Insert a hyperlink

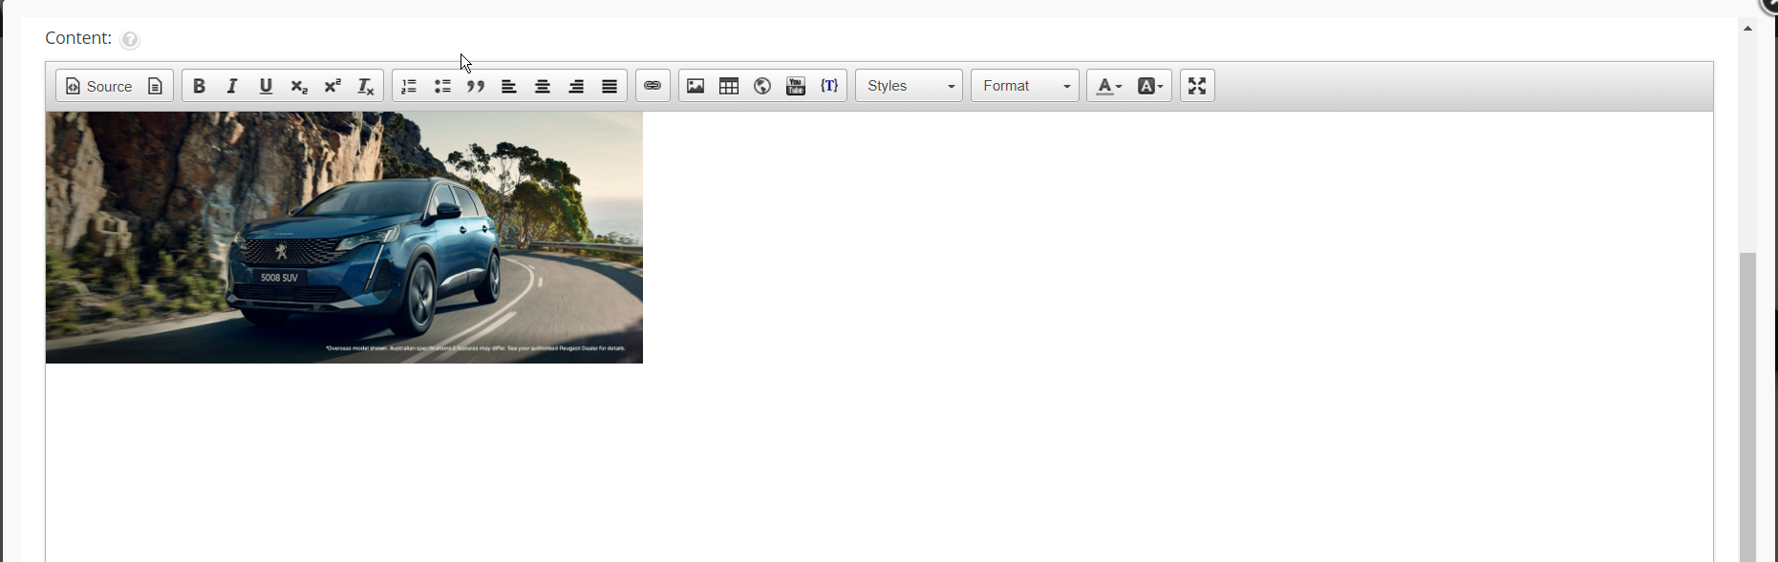click(x=653, y=86)
